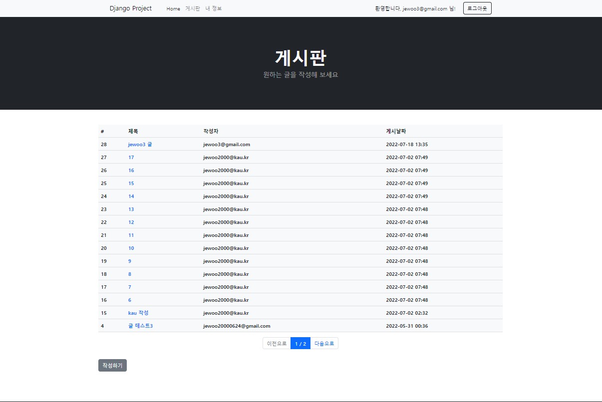Select the post titled '14'
Image resolution: width=602 pixels, height=402 pixels.
click(x=131, y=196)
